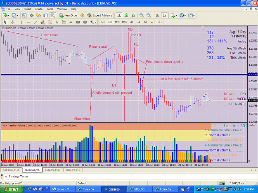Expand the Arrows objects dropdown
Image resolution: width=258 pixels, height=193 pixels.
pyautogui.click(x=95, y=22)
